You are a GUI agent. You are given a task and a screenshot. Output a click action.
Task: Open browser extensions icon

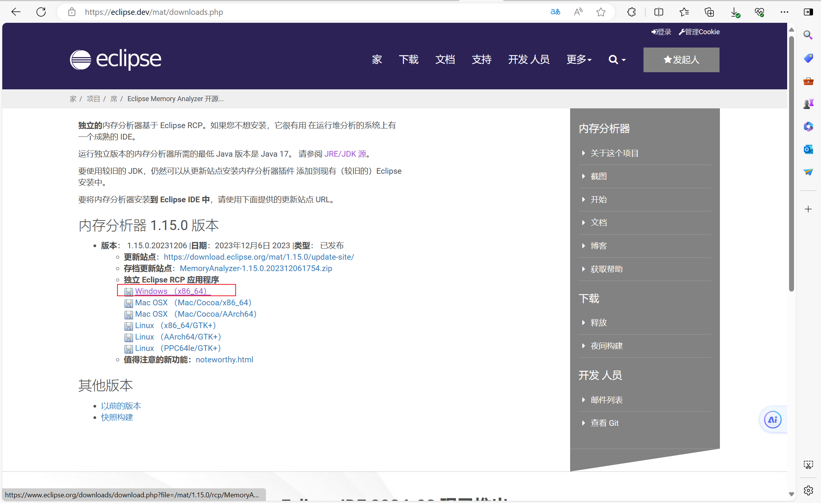[x=631, y=12]
